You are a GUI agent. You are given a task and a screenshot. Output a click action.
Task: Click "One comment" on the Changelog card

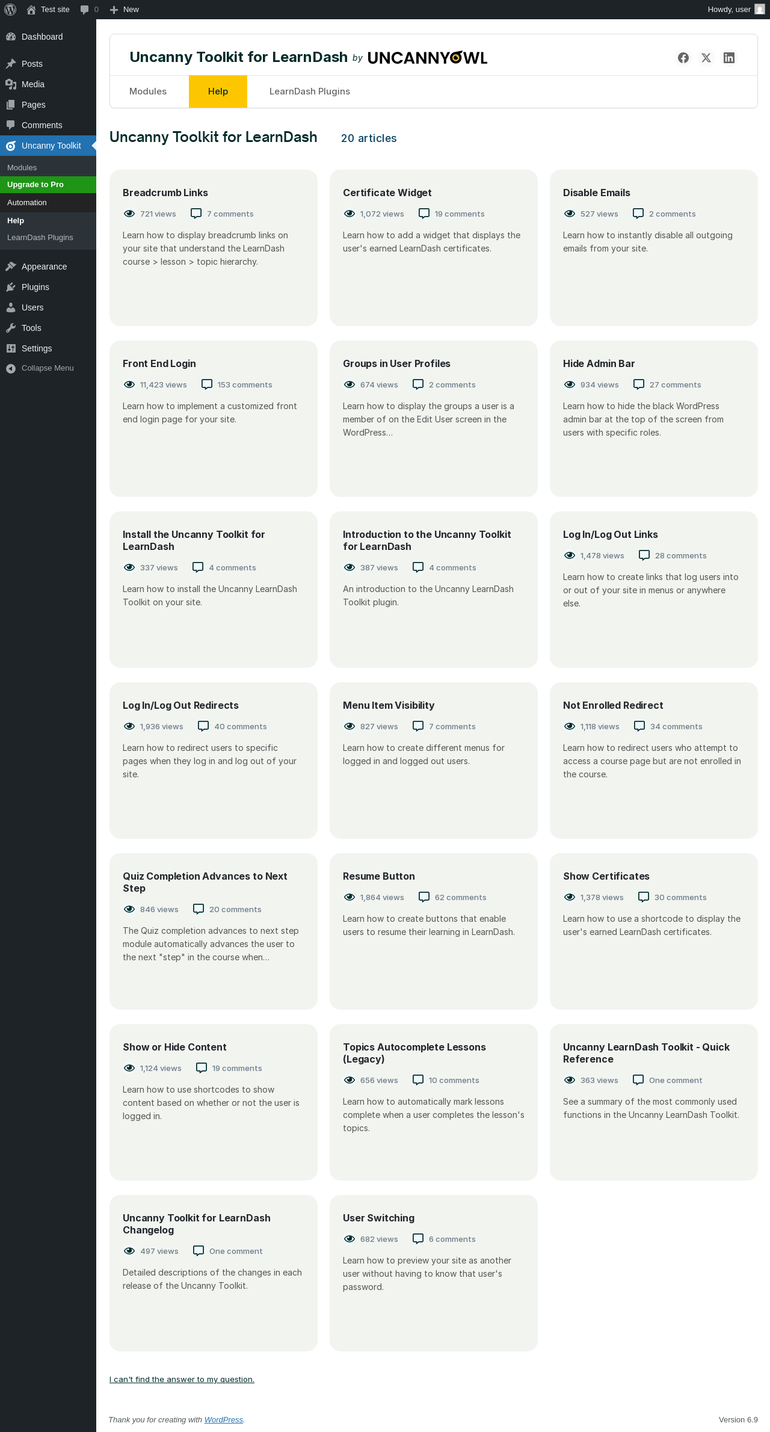coord(236,1251)
